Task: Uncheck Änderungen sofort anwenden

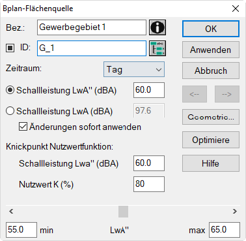Action: point(23,127)
